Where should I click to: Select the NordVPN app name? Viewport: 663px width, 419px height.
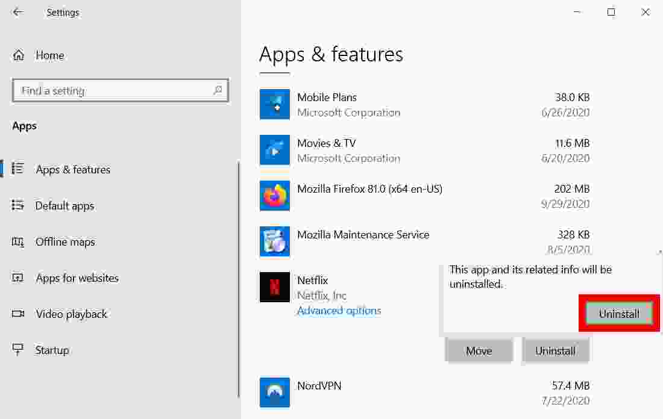(x=319, y=386)
